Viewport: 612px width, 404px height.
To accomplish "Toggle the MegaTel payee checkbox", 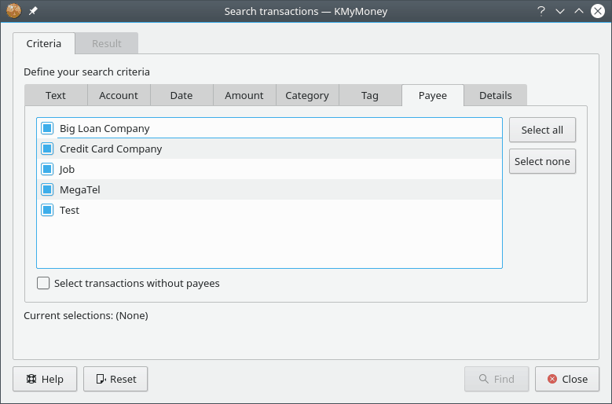I will click(x=47, y=189).
